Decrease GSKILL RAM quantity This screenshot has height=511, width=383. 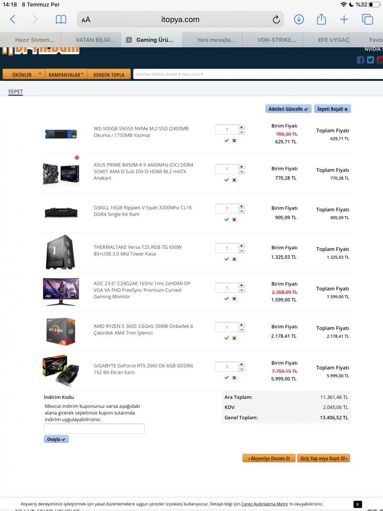coord(242,211)
